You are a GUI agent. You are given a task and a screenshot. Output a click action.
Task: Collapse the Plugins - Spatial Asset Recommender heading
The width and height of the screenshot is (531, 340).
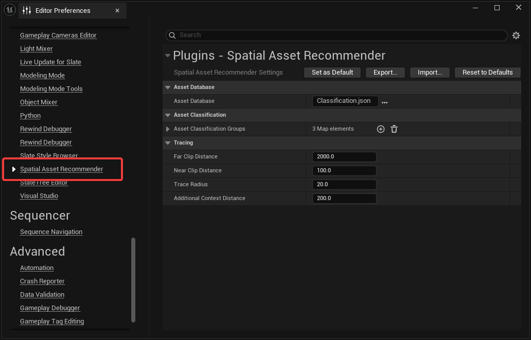[x=167, y=56]
